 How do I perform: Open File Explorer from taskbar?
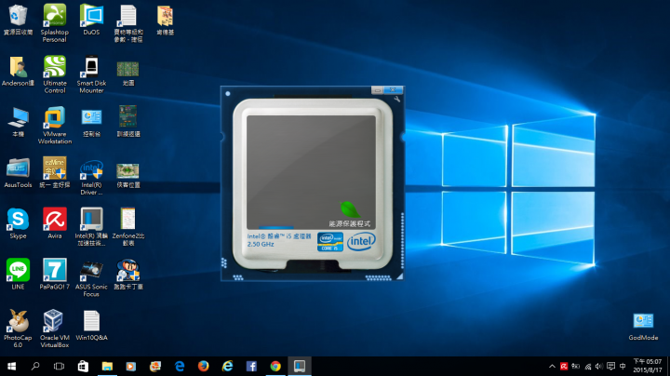[107, 366]
